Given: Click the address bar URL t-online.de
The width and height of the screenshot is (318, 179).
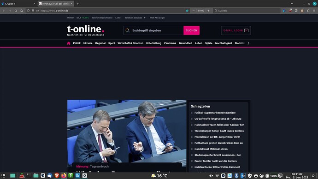Looking at the screenshot, I should (x=54, y=11).
